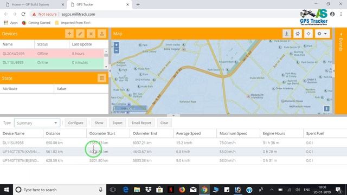
Task: Sort report by Device Name header
Action: click(22, 133)
